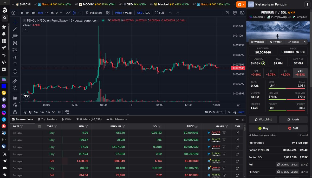The width and height of the screenshot is (312, 178).
Task: Open the Alerts button
Action: tap(293, 119)
